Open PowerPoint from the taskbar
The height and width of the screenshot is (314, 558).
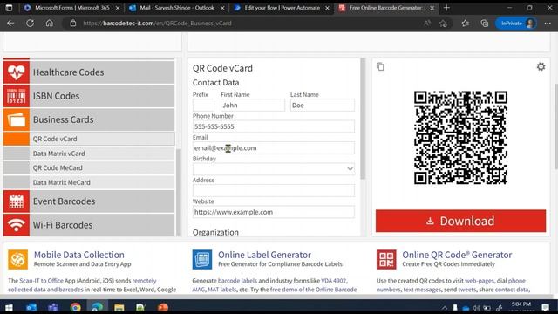point(163,307)
